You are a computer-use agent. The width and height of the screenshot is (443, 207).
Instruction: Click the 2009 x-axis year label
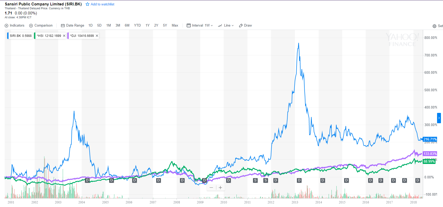click(x=200, y=202)
